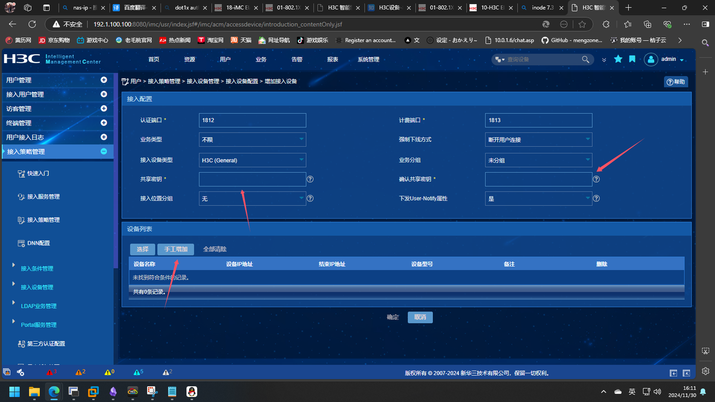
Task: Click help icon next to 共享密钥 field
Action: point(310,179)
